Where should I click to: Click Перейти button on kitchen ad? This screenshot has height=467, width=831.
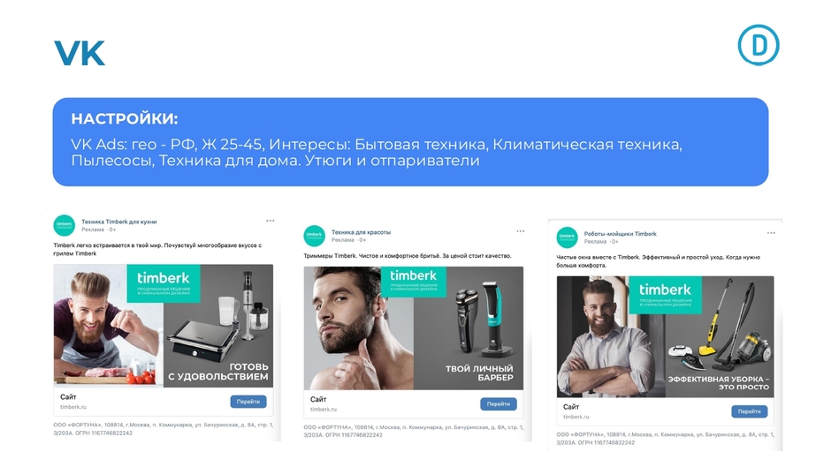[x=248, y=402]
